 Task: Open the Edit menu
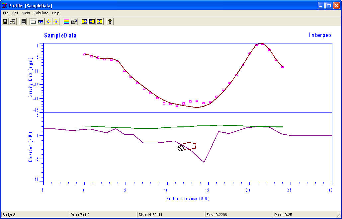[x=15, y=13]
